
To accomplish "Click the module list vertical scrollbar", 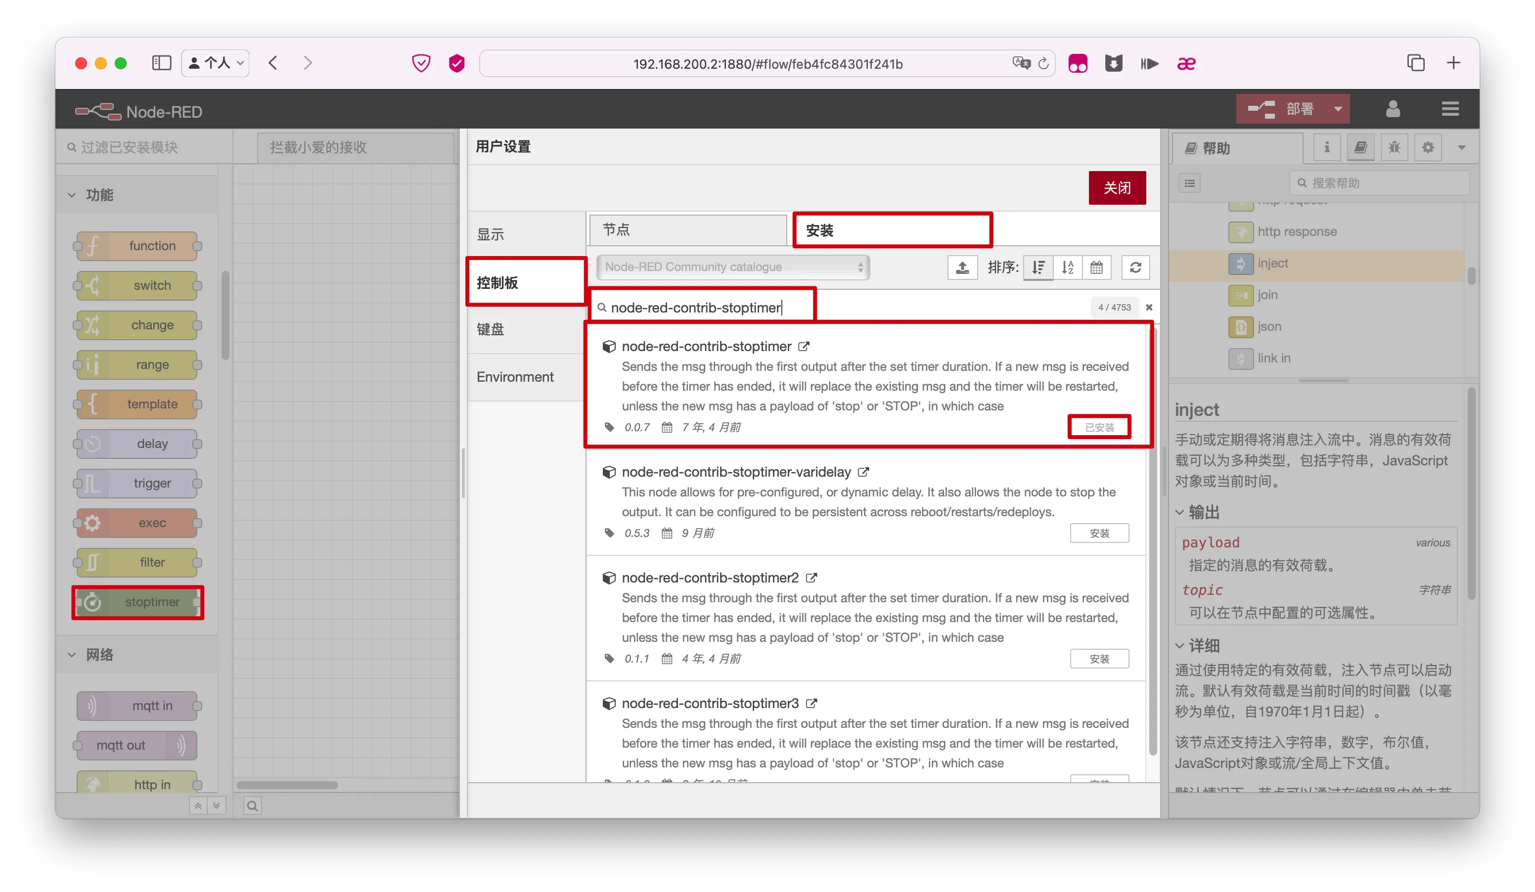I will [x=1152, y=542].
